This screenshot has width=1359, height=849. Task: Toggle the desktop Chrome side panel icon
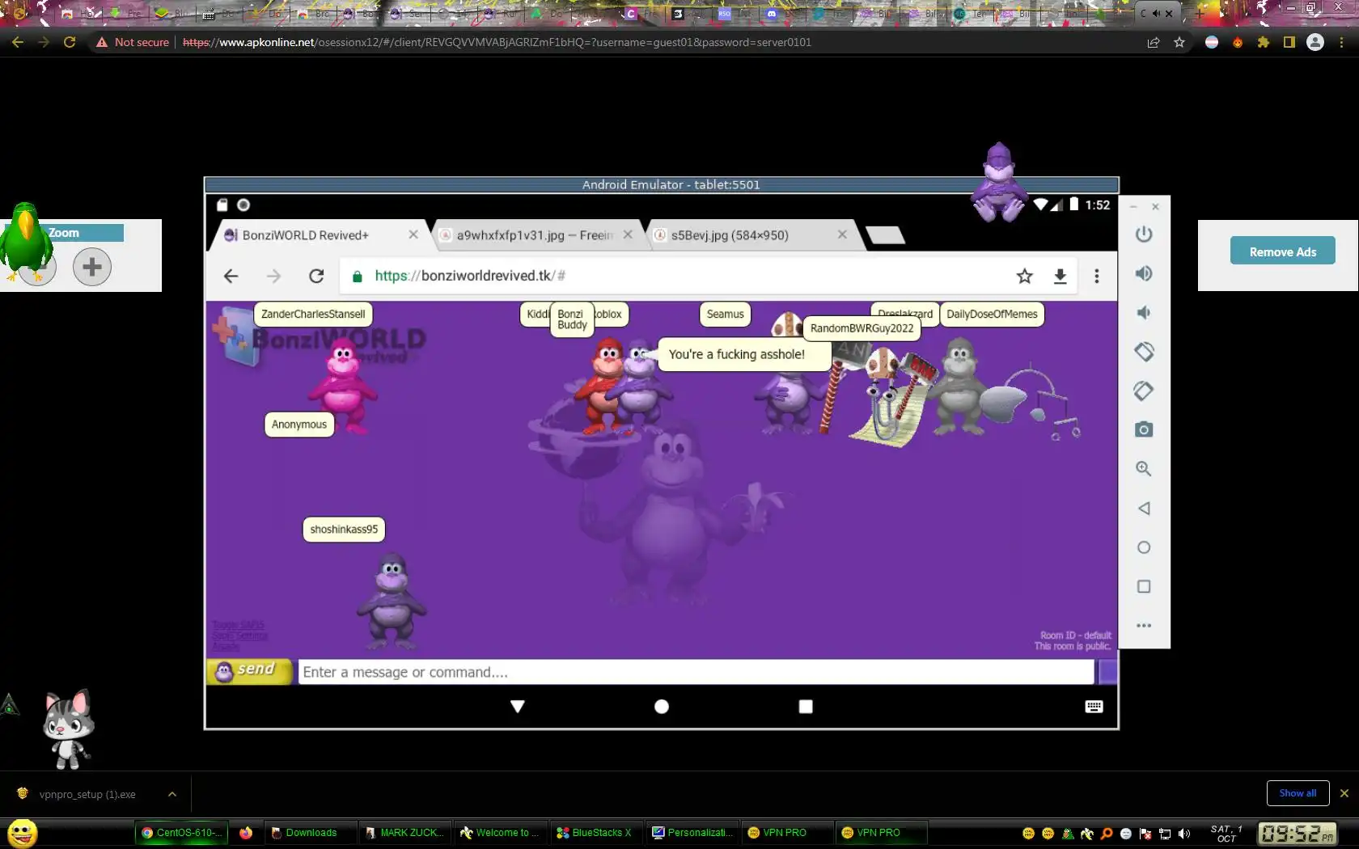coord(1289,42)
